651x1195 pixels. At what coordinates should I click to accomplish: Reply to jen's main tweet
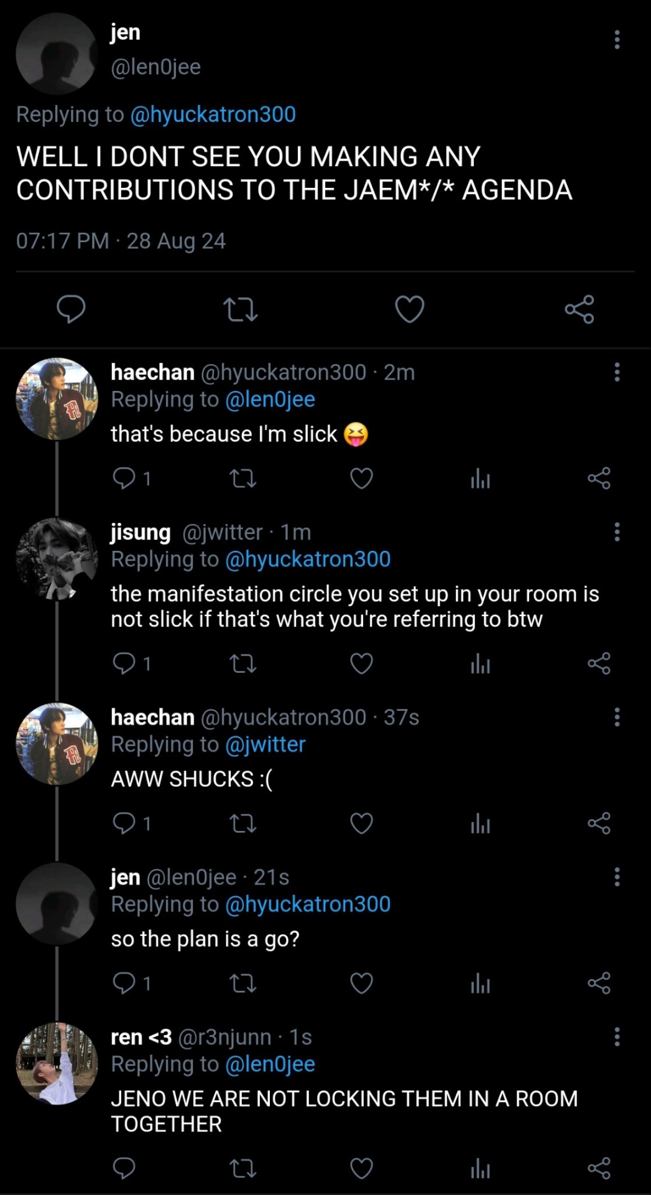tap(71, 309)
